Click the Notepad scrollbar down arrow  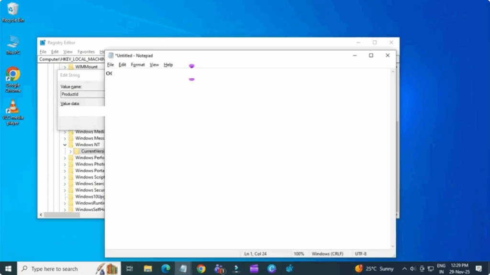pyautogui.click(x=393, y=246)
